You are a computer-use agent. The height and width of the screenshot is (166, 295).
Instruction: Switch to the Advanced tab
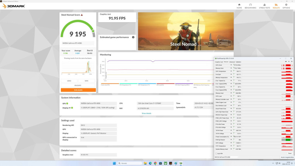click(232, 62)
